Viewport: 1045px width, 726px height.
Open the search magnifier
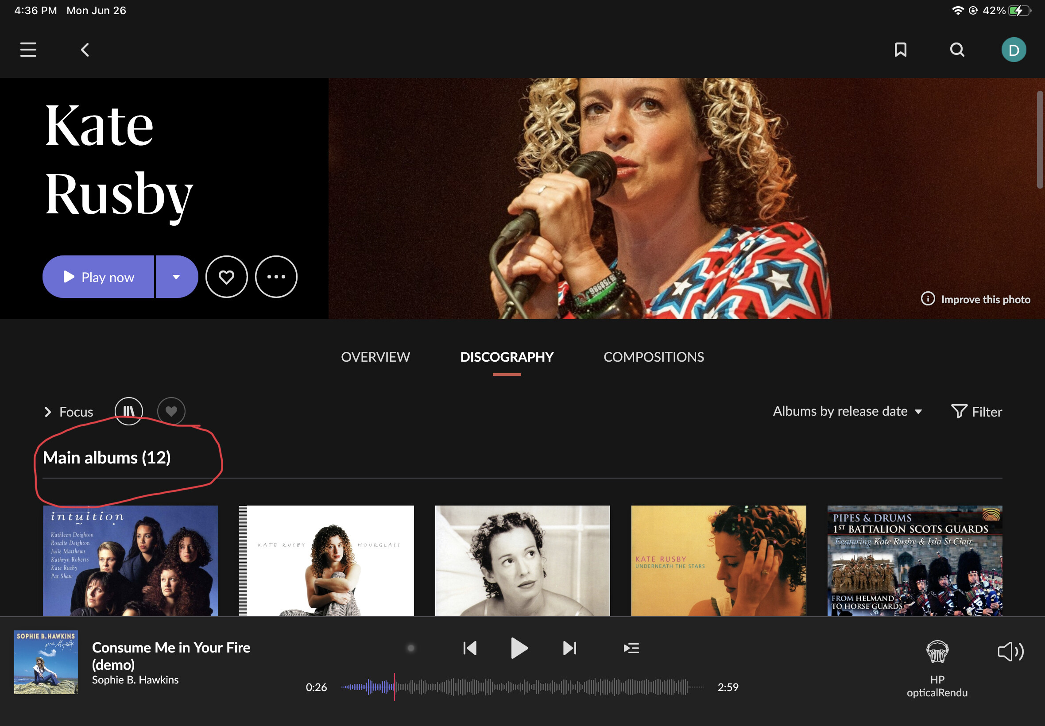pos(957,50)
